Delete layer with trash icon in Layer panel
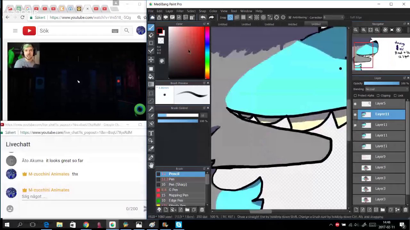This screenshot has height=230, width=410. tap(405, 210)
